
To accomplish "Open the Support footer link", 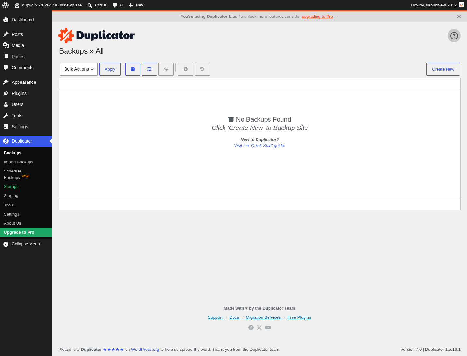I will coord(216,317).
